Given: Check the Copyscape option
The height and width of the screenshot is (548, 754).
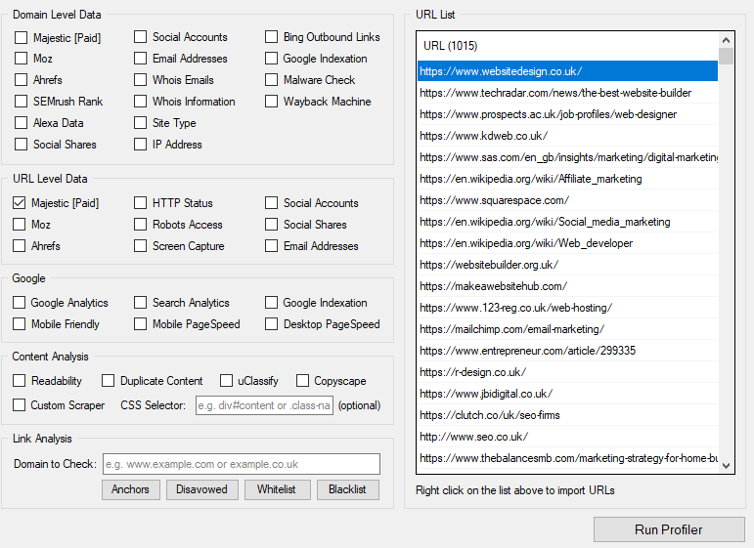Looking at the screenshot, I should pyautogui.click(x=302, y=381).
